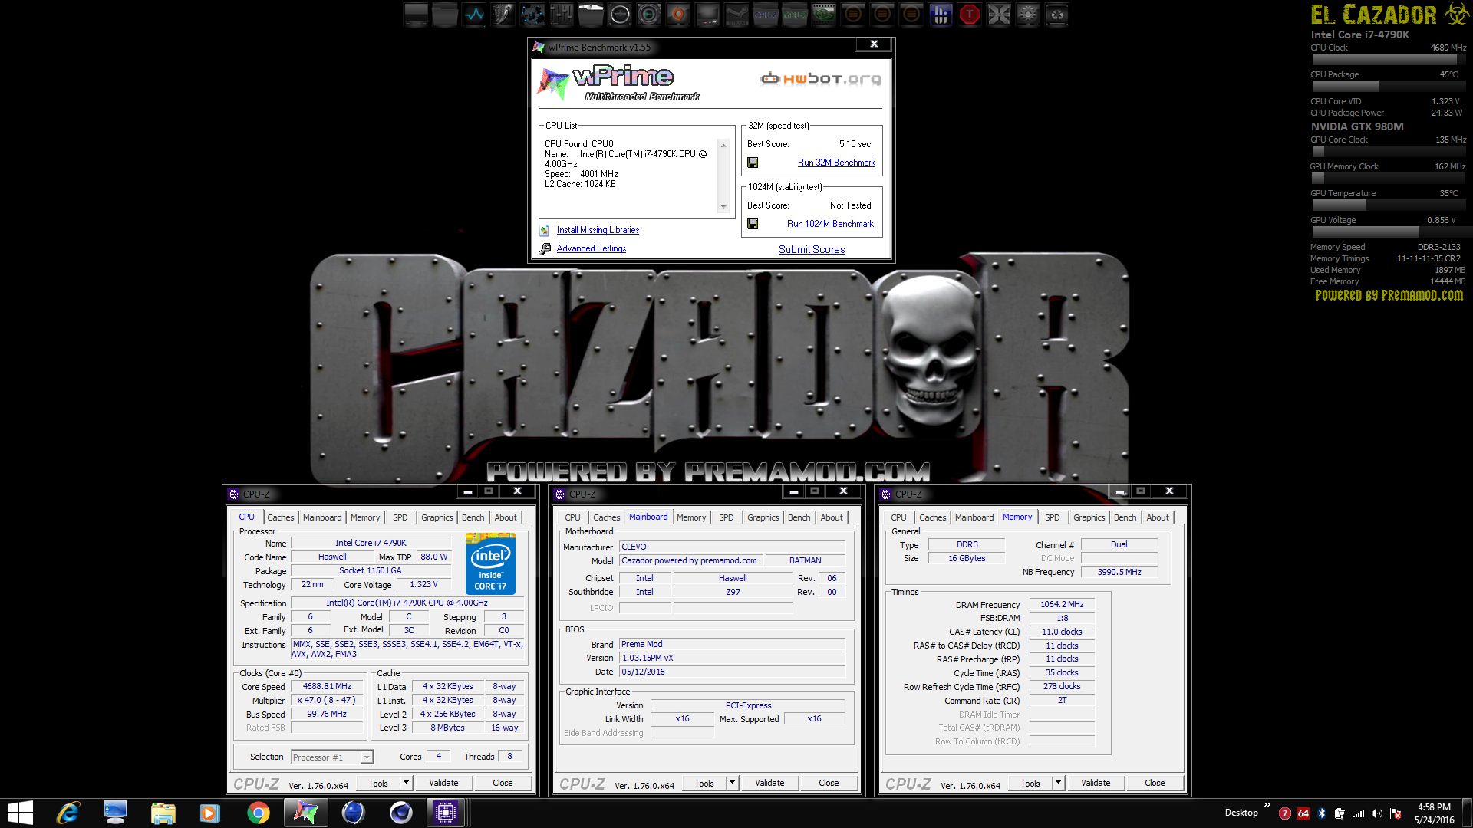Open the blue waveform monitor dock icon
The height and width of the screenshot is (828, 1473).
tap(474, 15)
